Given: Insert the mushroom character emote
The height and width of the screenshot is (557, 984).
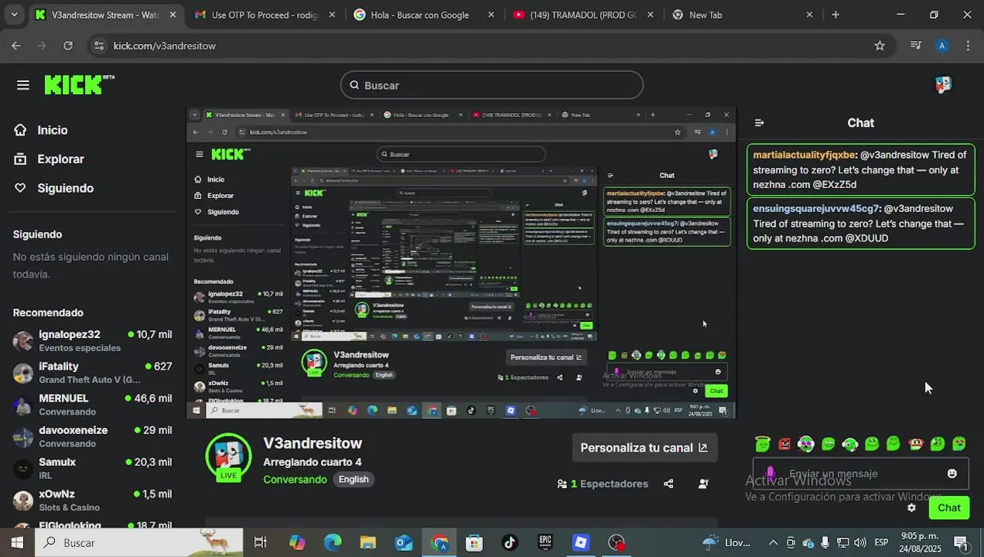Looking at the screenshot, I should (x=916, y=444).
